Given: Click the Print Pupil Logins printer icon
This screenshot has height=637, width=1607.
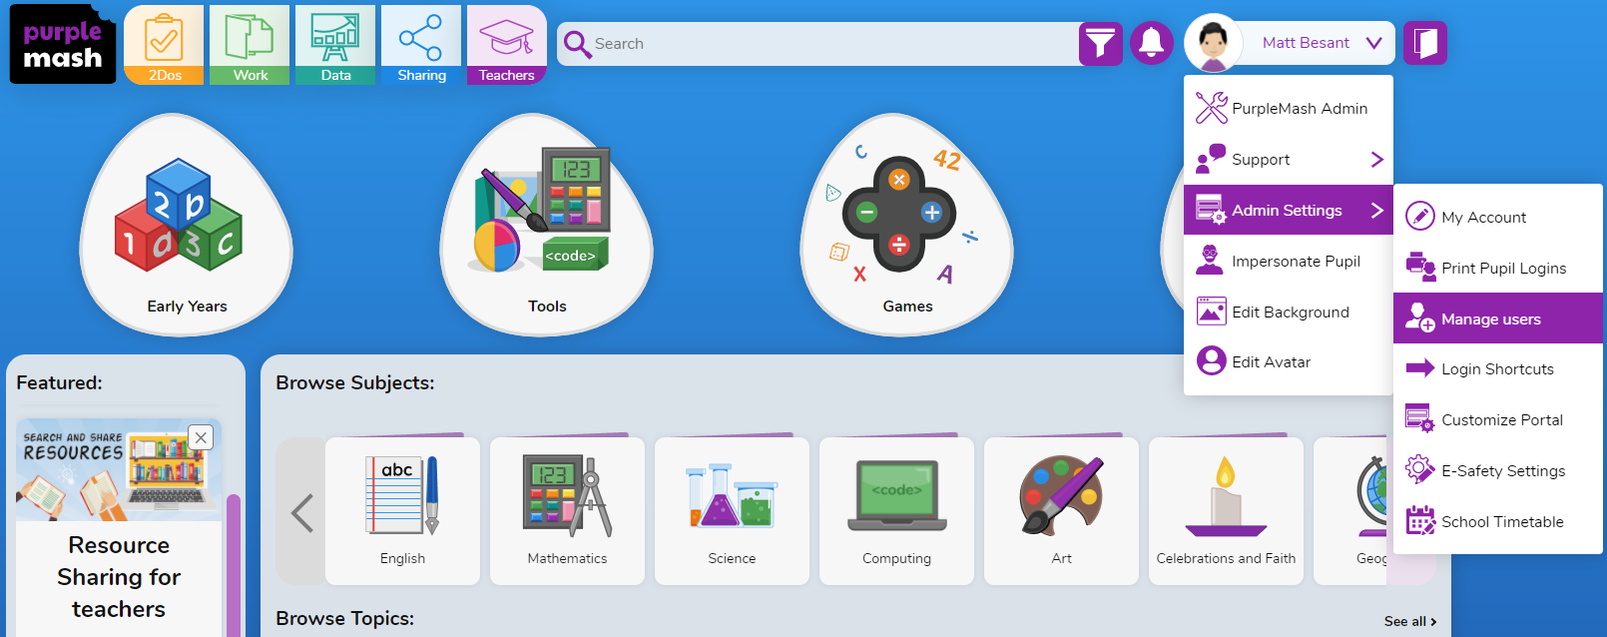Looking at the screenshot, I should (x=1420, y=267).
